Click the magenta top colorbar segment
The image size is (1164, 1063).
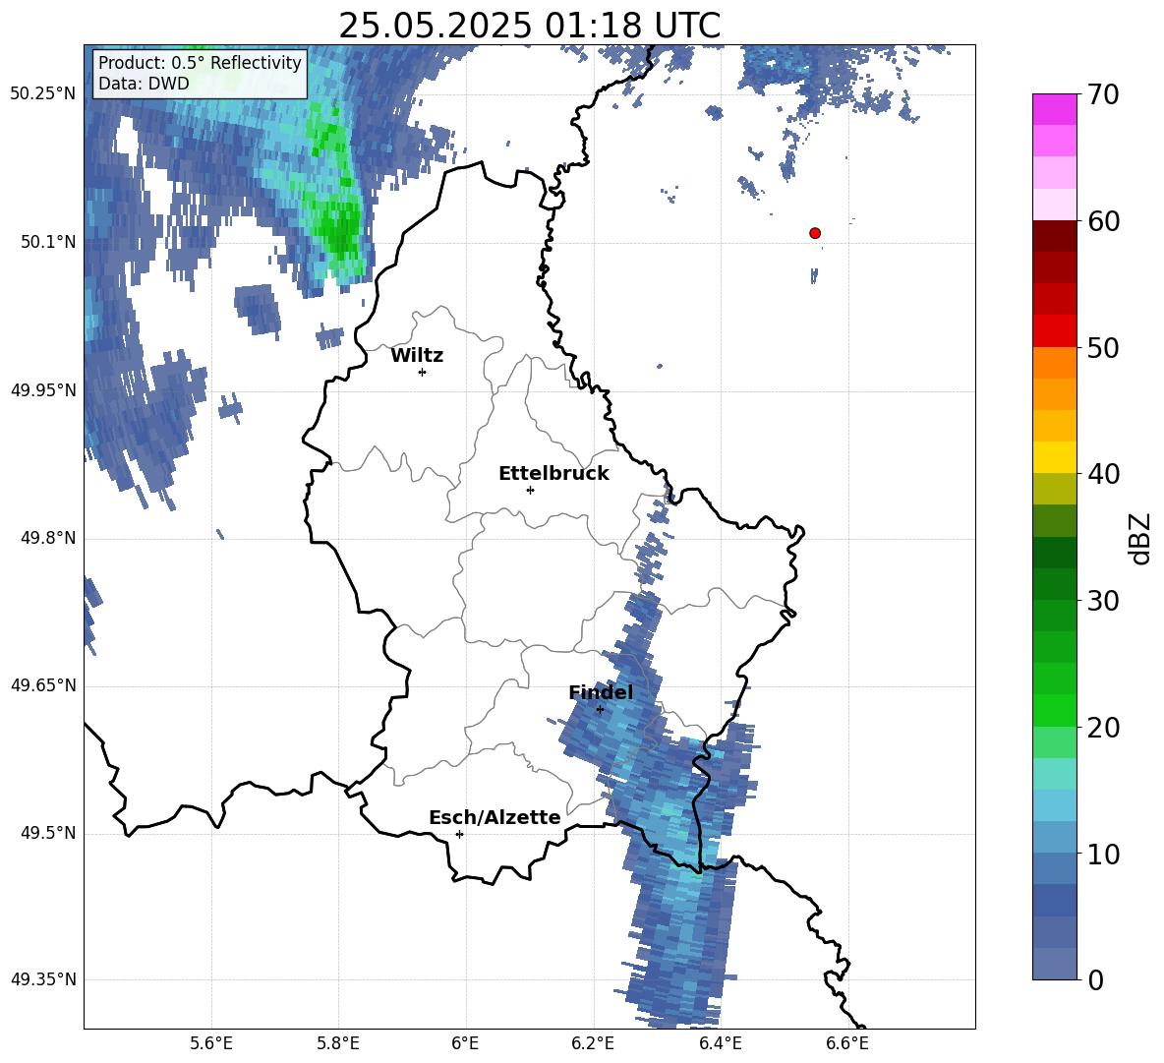point(1054,109)
